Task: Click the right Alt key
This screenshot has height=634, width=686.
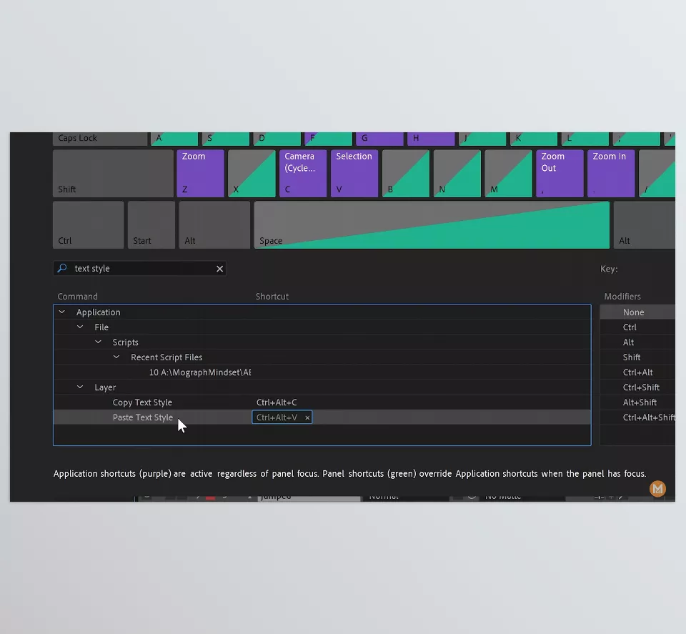Action: (644, 225)
